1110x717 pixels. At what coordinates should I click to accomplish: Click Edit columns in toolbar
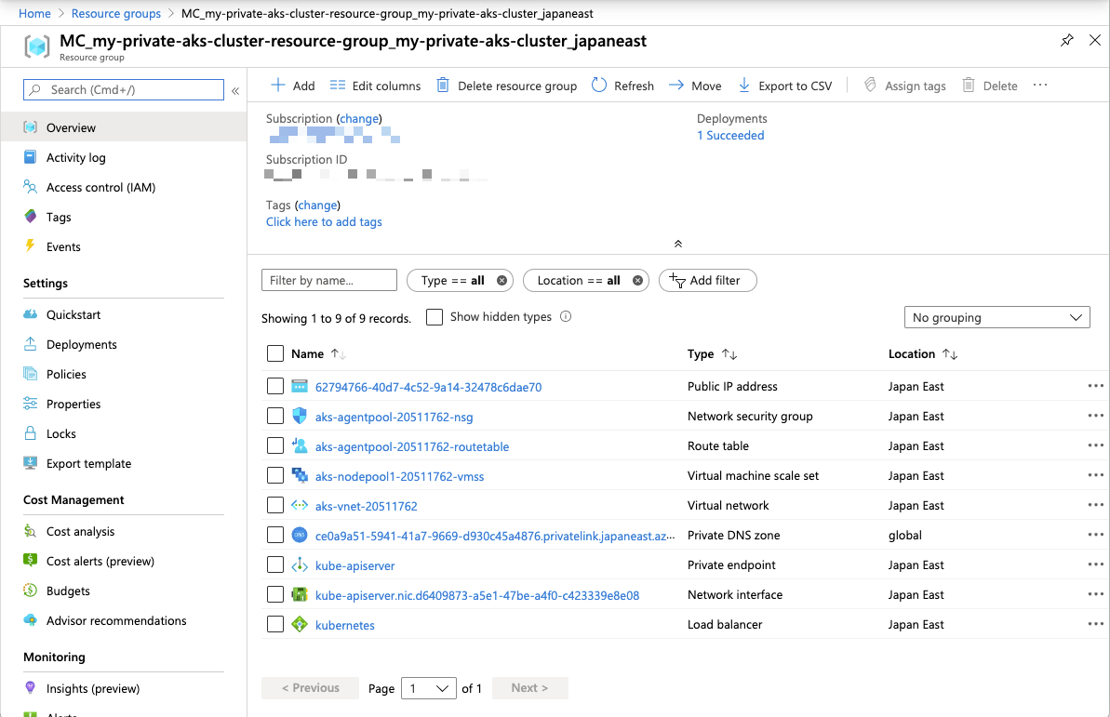[375, 86]
